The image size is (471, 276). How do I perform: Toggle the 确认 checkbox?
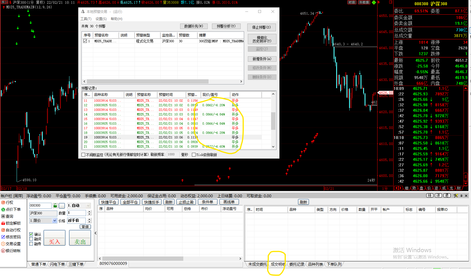[31, 234]
